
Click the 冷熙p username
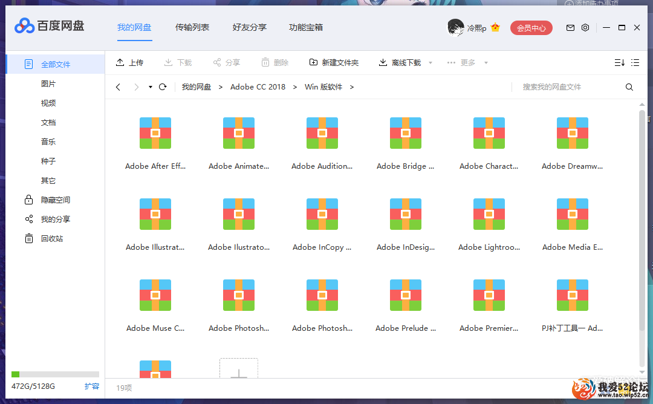pos(477,28)
